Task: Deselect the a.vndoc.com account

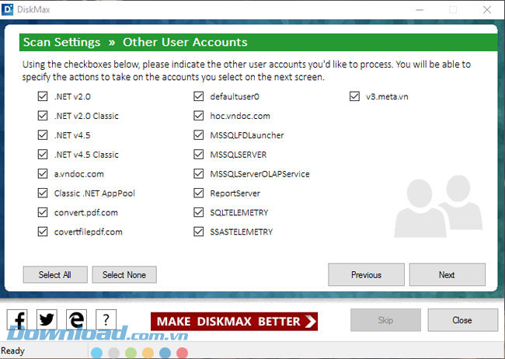Action: click(x=43, y=174)
